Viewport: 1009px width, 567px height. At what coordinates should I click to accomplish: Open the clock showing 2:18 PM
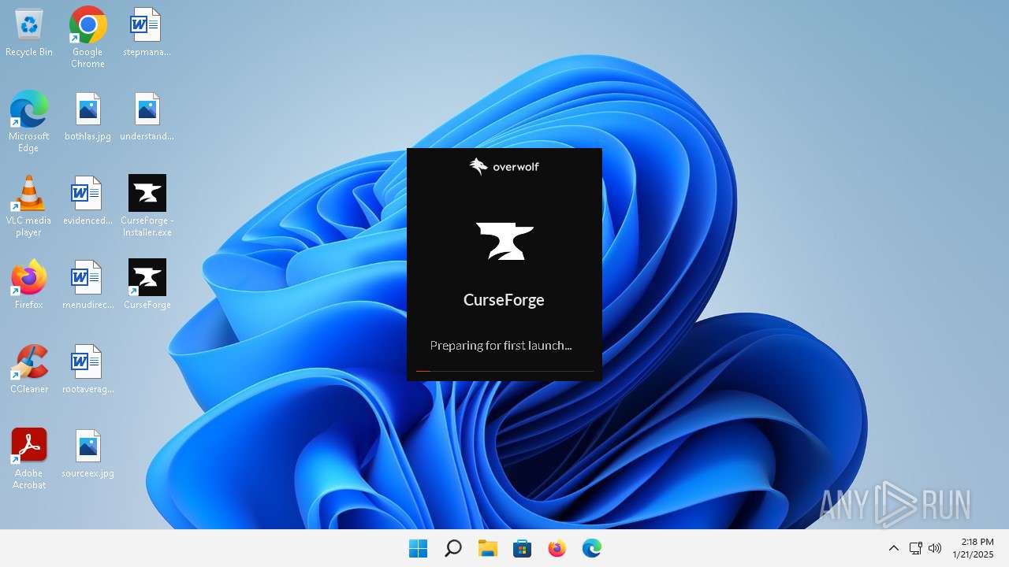coord(973,548)
